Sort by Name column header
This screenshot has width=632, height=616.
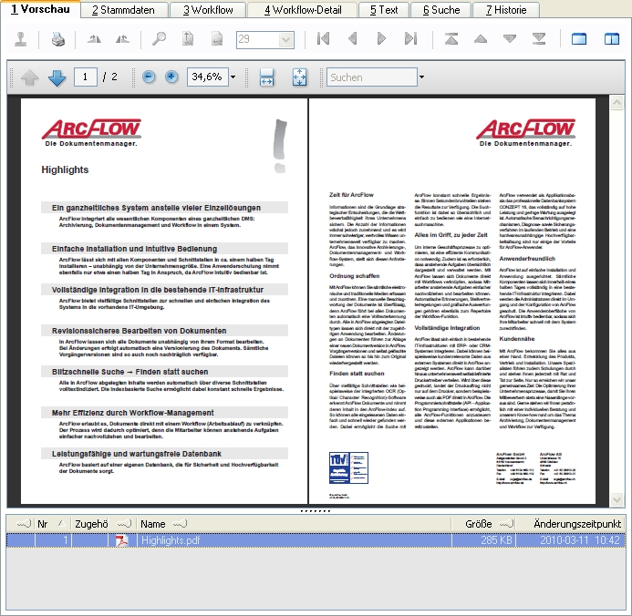[294, 524]
